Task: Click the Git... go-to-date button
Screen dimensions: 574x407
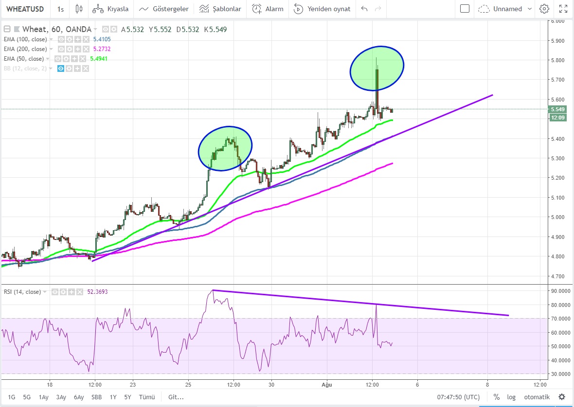Action: tap(176, 397)
